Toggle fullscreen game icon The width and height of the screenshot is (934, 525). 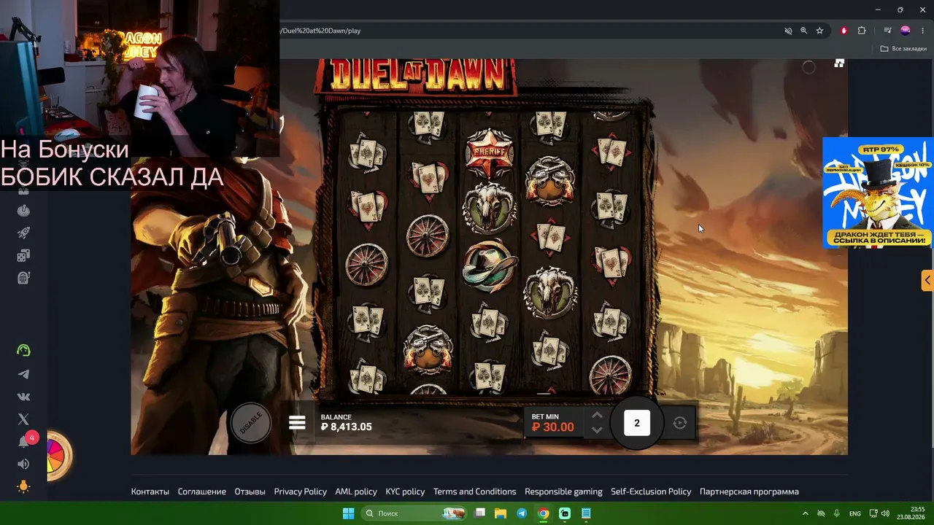tap(839, 63)
